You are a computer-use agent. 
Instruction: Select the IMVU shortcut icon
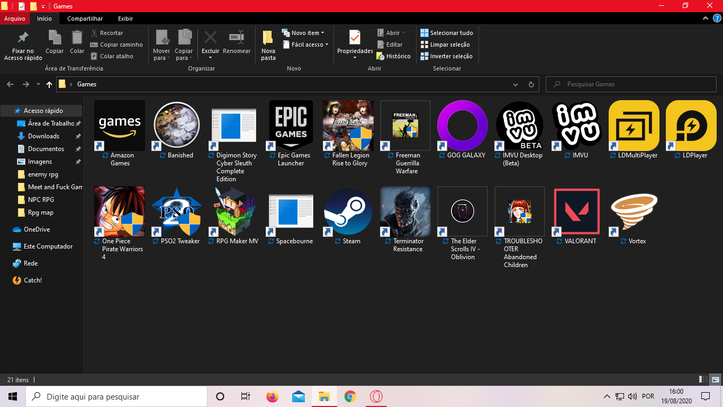[x=577, y=126]
